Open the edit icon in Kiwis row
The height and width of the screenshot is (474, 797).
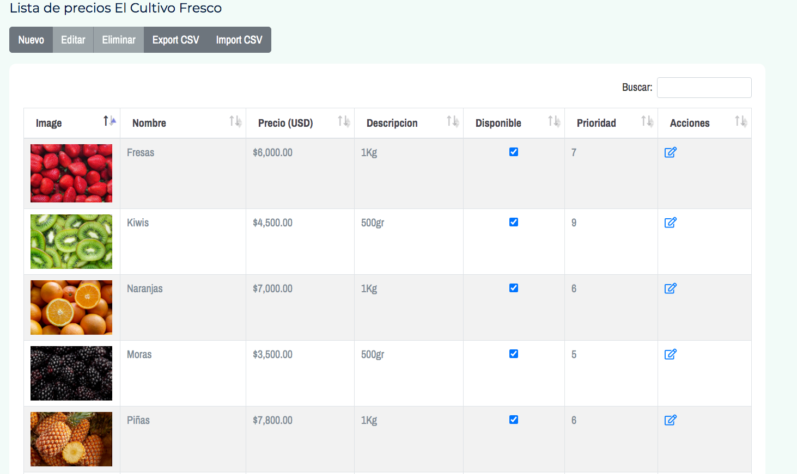[x=670, y=223]
